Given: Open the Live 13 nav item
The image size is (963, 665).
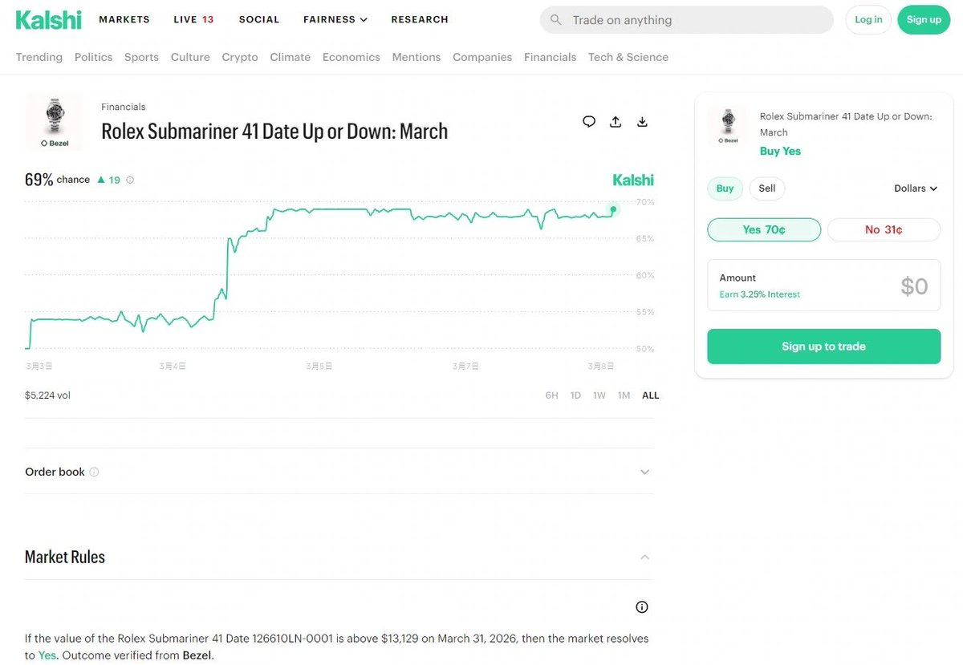Looking at the screenshot, I should tap(193, 19).
